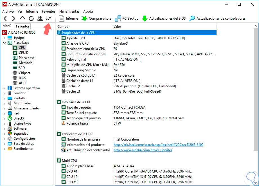259x186 pixels.
Task: Click the Base de datos icon
Action: 10,144
